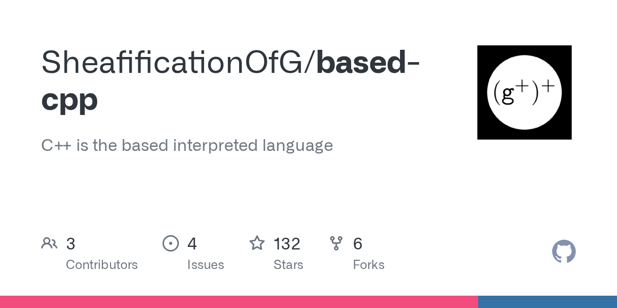Click the Stars label
This screenshot has height=308, width=617.
(x=288, y=265)
